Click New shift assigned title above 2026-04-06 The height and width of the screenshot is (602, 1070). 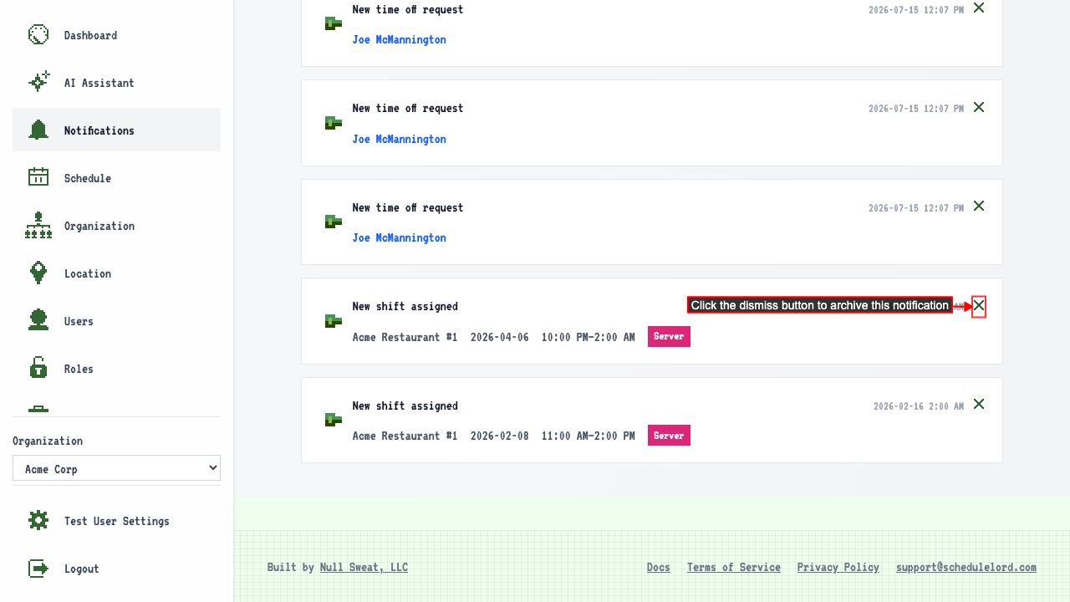tap(405, 306)
